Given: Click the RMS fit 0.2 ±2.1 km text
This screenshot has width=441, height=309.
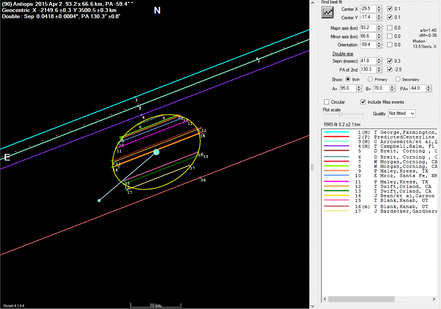Looking at the screenshot, I should click(x=342, y=125).
